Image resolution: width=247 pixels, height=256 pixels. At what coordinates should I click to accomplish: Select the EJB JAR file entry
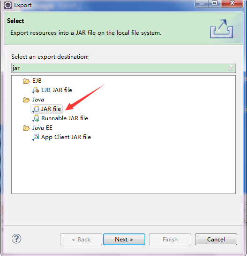[57, 90]
